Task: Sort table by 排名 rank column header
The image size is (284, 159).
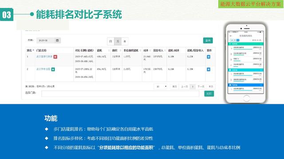Action: pyautogui.click(x=31, y=50)
